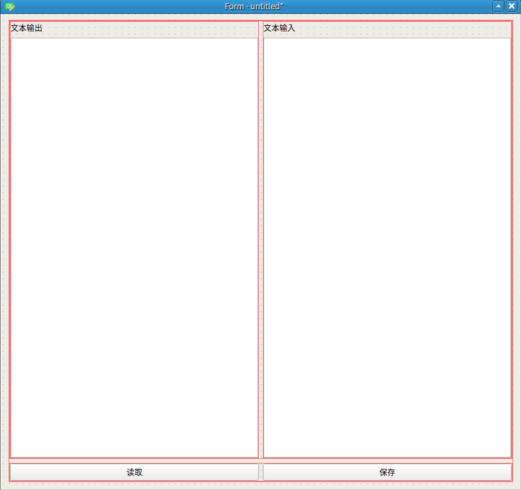Viewport: 521px width, 490px height.
Task: Click the "Form - untitled*" title bar text
Action: pyautogui.click(x=254, y=7)
